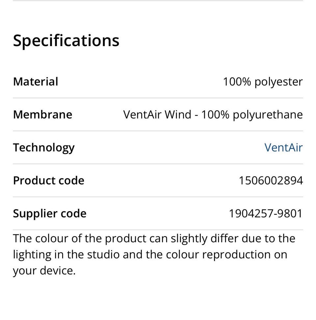Select product code 1506002894
Viewport: 316px width, 320px height.
(271, 181)
